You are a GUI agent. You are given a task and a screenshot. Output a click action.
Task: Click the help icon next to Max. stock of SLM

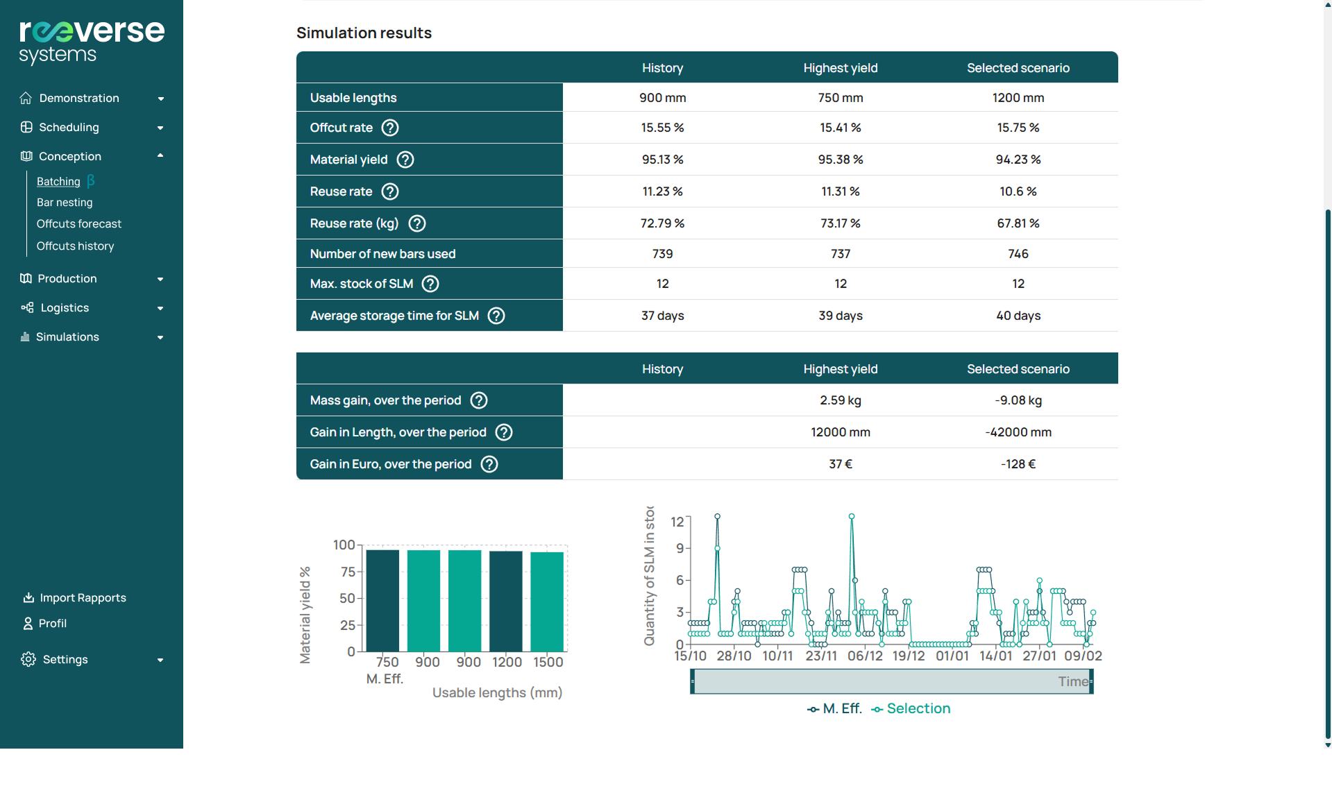tap(430, 284)
